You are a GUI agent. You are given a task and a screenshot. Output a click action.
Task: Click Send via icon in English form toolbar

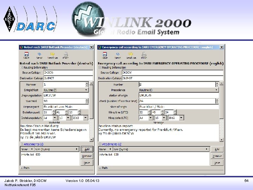click(131, 56)
